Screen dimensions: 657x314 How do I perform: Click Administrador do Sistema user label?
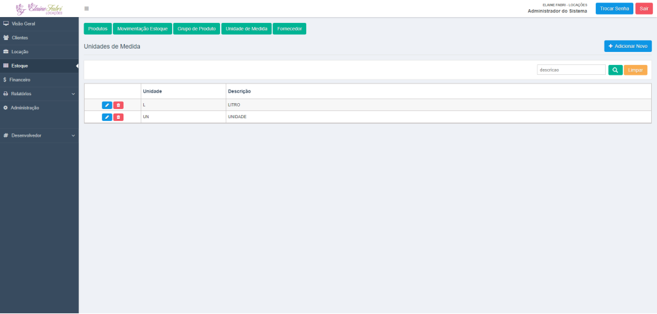point(557,11)
